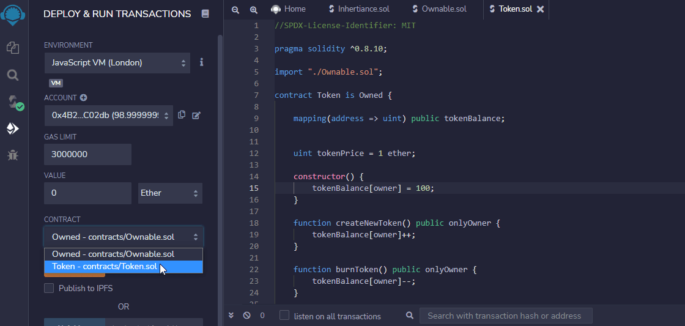Click the Contract selection dropdown box

click(x=123, y=237)
